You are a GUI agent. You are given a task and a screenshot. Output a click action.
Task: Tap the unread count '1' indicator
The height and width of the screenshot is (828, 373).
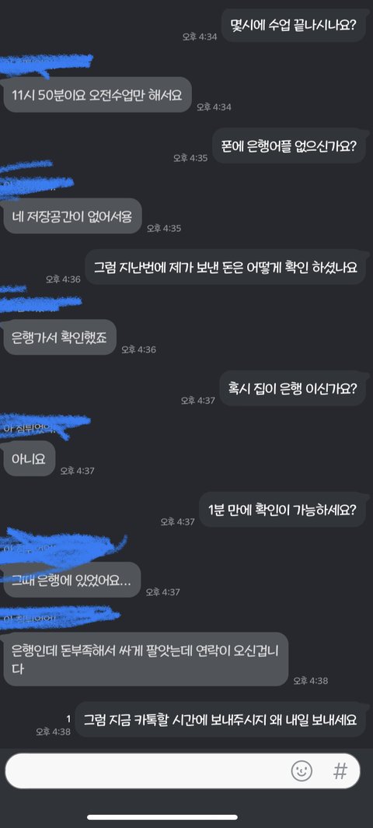pyautogui.click(x=68, y=719)
